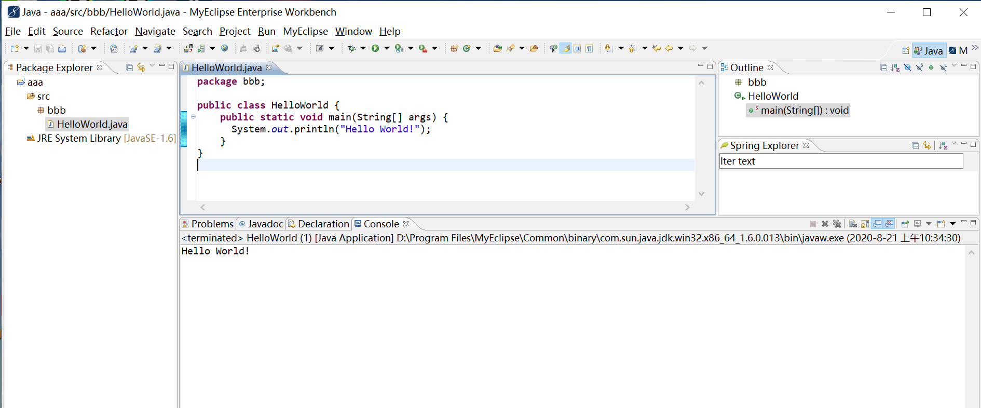Collapse all in Package Explorer
981x408 pixels.
[130, 67]
